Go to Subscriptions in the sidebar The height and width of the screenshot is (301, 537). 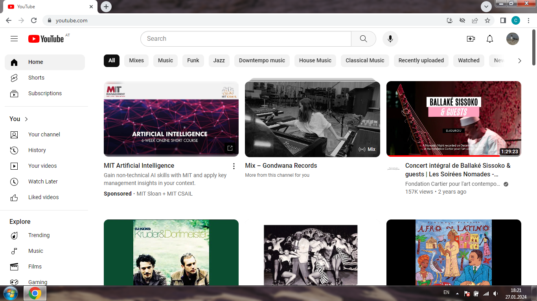pos(45,93)
